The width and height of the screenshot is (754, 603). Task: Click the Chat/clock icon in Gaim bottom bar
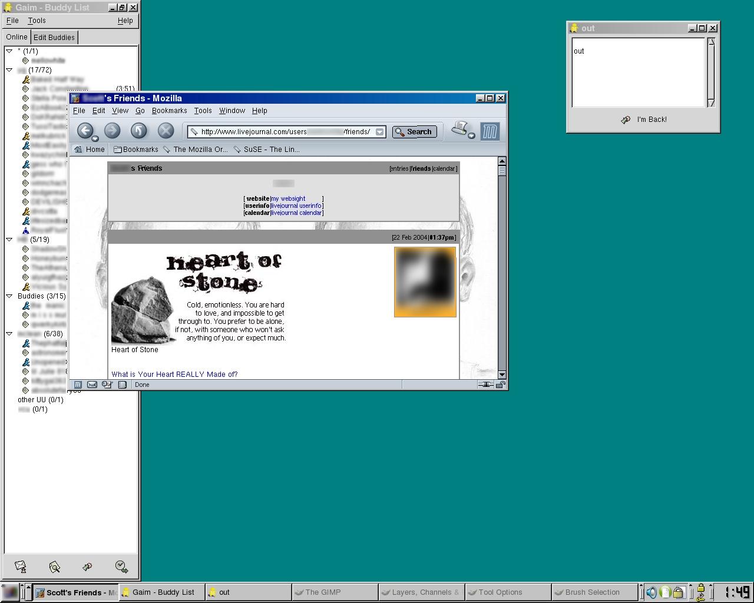tap(122, 566)
